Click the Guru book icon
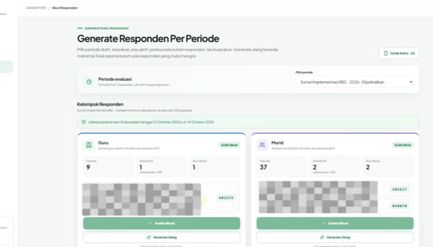 [89, 145]
